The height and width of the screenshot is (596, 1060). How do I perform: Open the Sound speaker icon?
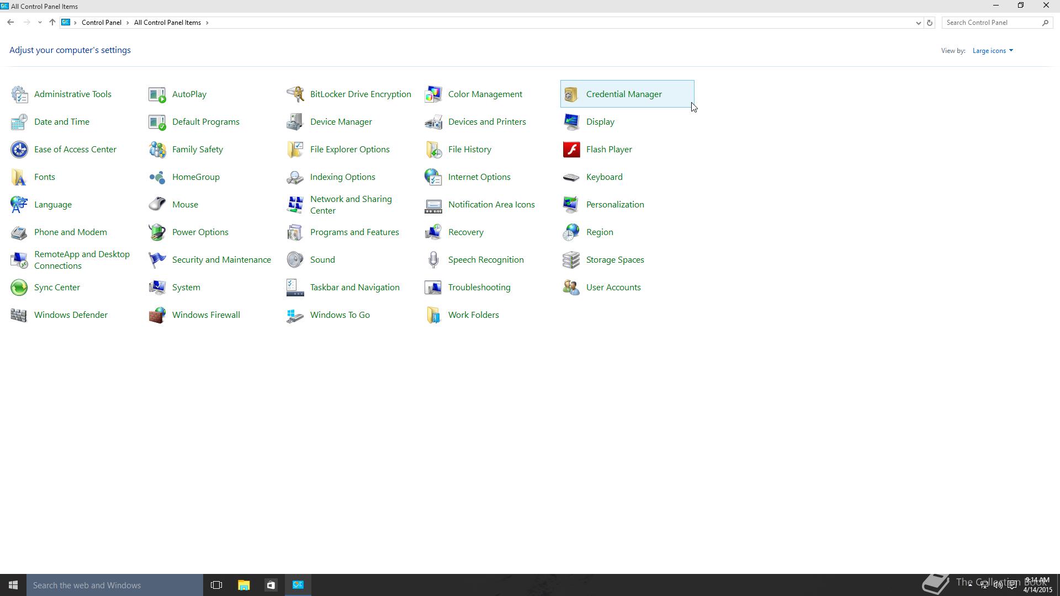295,260
